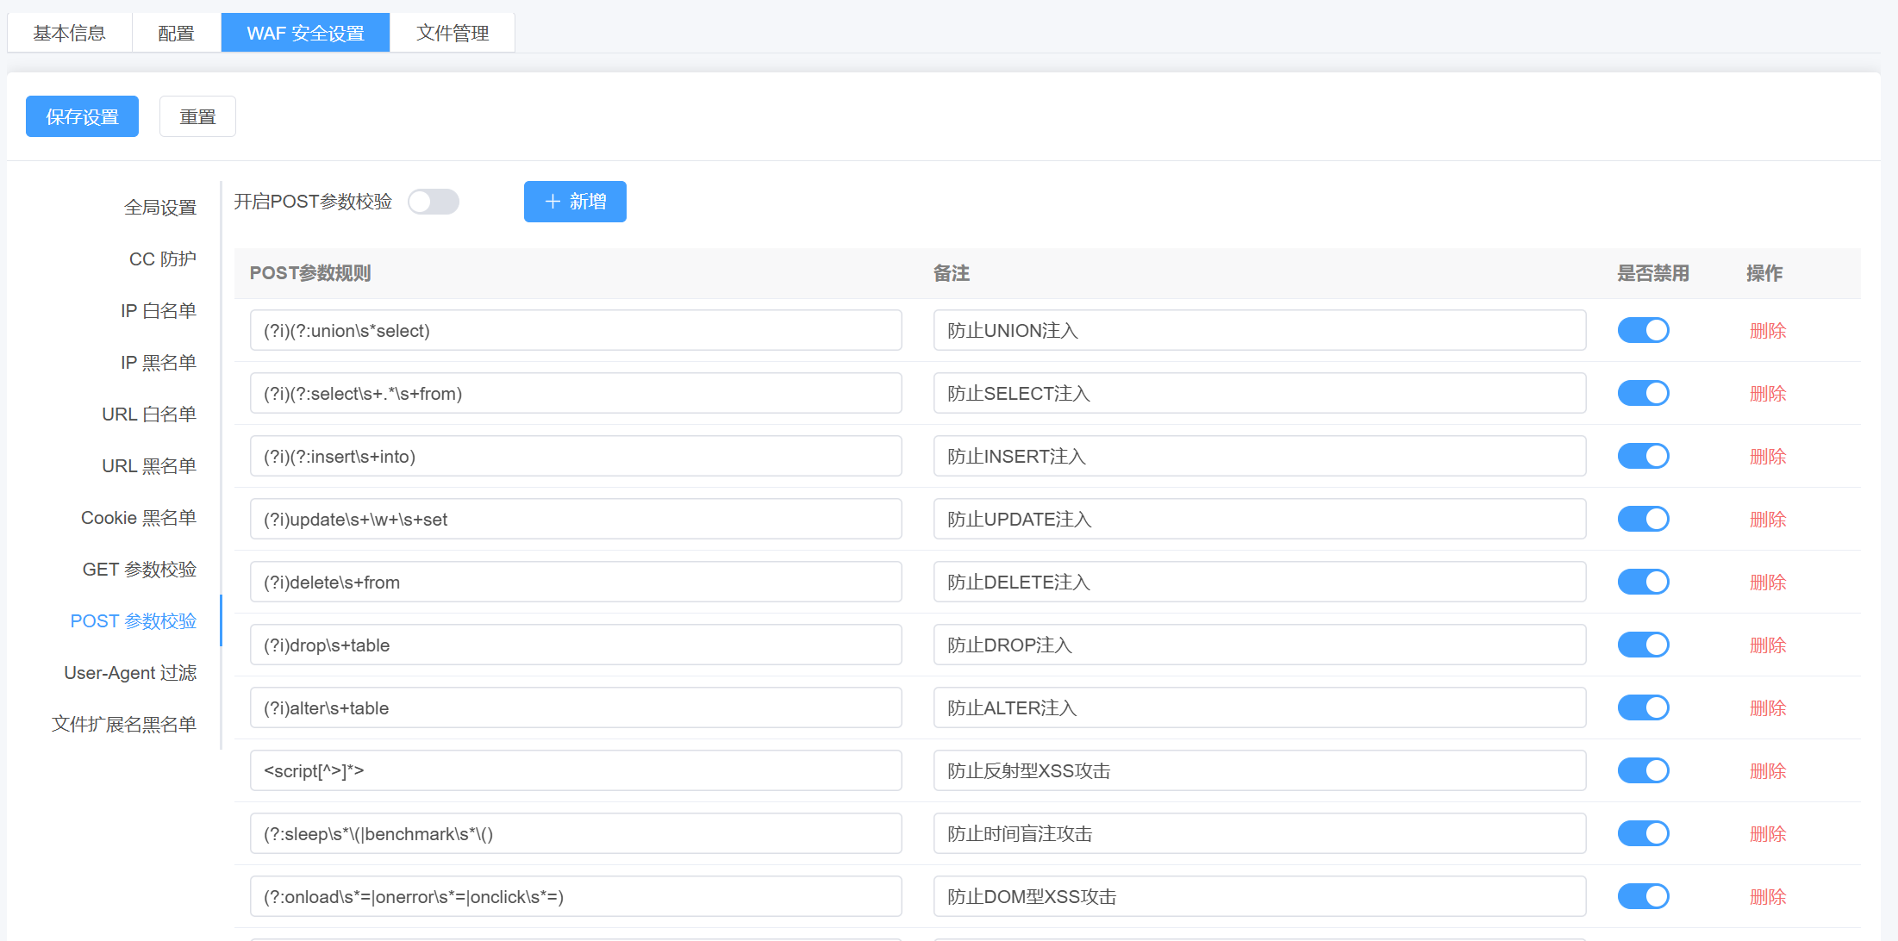Image resolution: width=1898 pixels, height=941 pixels.
Task: Click the 保存设置 button
Action: coord(82,116)
